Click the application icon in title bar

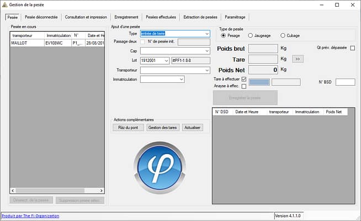click(x=5, y=4)
